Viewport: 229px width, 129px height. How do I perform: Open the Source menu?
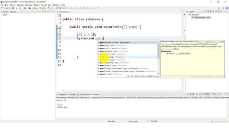(13, 5)
